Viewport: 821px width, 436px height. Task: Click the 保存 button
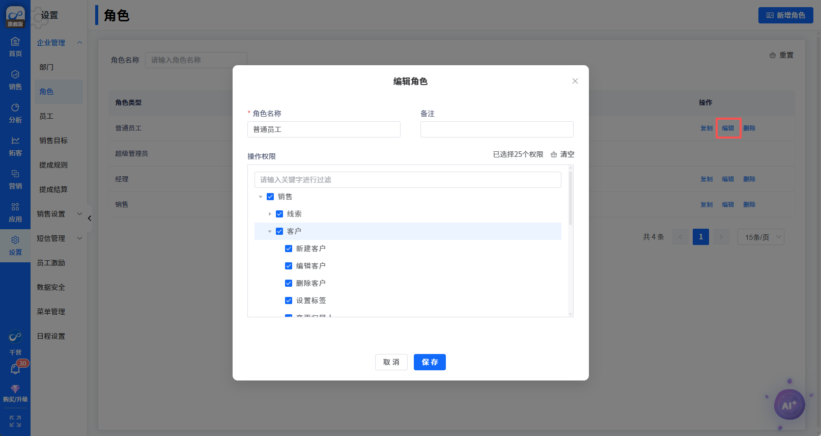point(430,362)
